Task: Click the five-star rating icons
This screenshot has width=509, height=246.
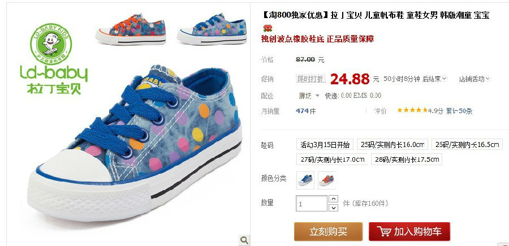Action: (412, 110)
